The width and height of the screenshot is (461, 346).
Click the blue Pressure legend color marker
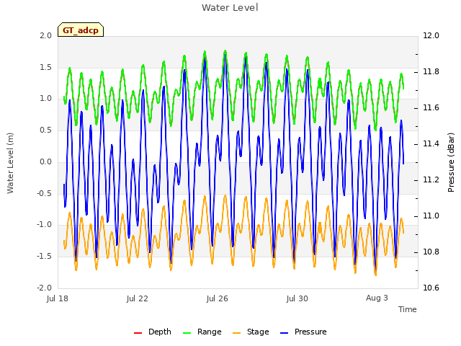pyautogui.click(x=284, y=333)
